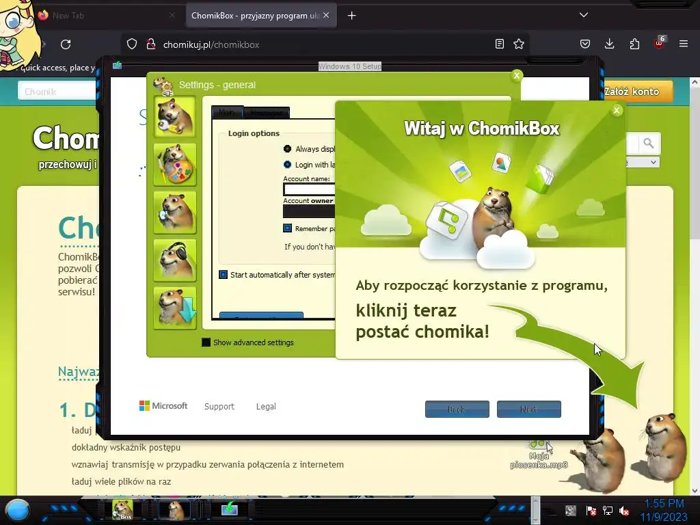The height and width of the screenshot is (525, 700).
Task: Click the partially hidden blue button in settings
Action: point(261,315)
